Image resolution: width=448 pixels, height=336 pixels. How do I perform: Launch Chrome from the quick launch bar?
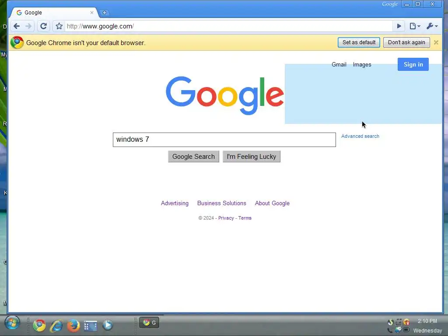pos(39,325)
